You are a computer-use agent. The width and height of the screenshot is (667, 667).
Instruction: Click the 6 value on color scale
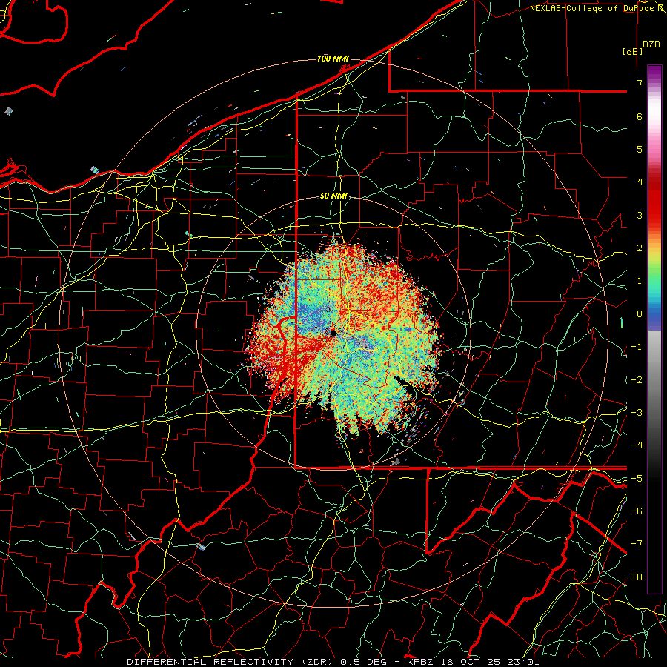640,116
